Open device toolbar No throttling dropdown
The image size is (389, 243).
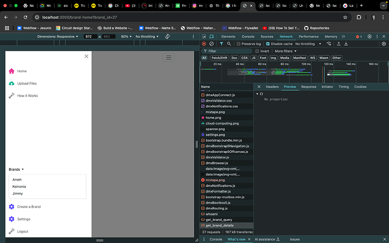(147, 37)
